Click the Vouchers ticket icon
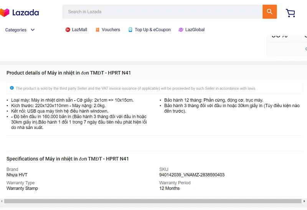The image size is (307, 210). click(x=97, y=30)
